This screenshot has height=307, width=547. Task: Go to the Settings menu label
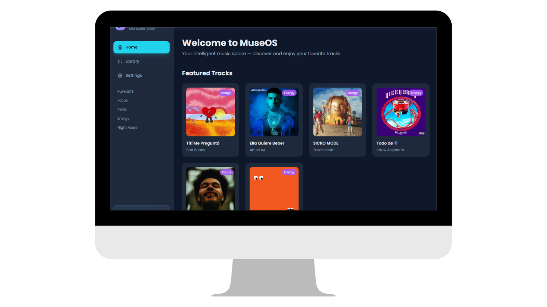pos(134,75)
